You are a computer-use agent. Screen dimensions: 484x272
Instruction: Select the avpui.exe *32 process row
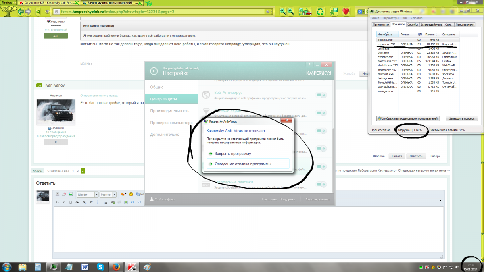[x=417, y=44]
